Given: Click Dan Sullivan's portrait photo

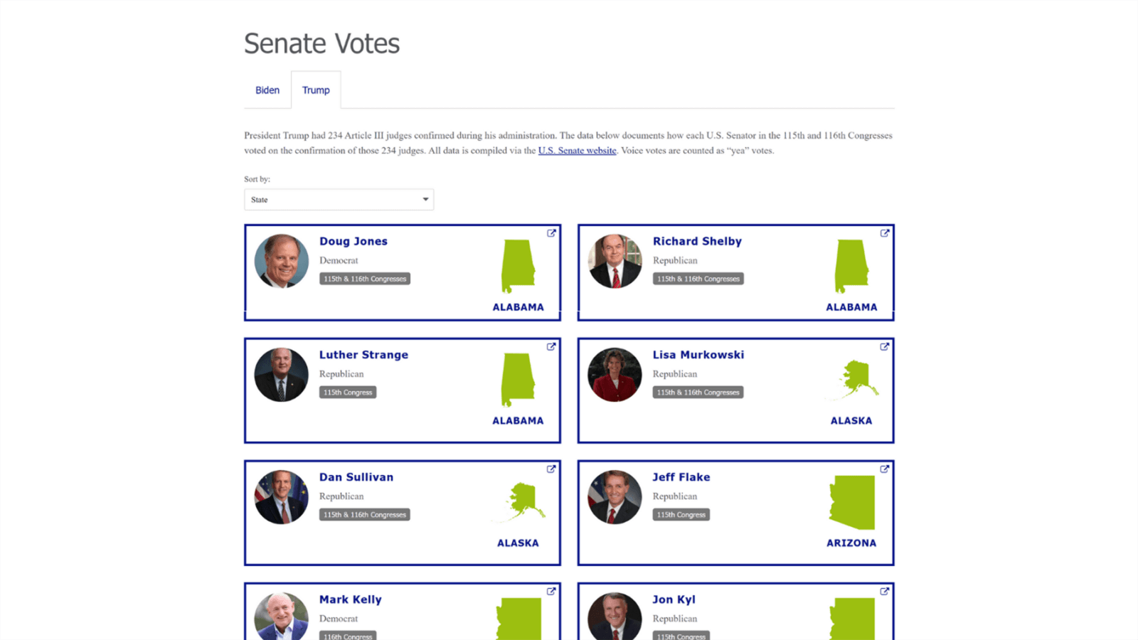Looking at the screenshot, I should point(282,497).
